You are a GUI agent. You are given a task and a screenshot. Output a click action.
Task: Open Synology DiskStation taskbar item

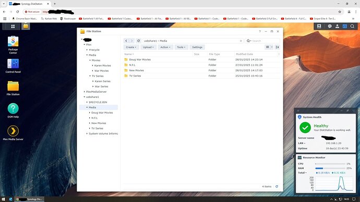pyautogui.click(x=30, y=199)
